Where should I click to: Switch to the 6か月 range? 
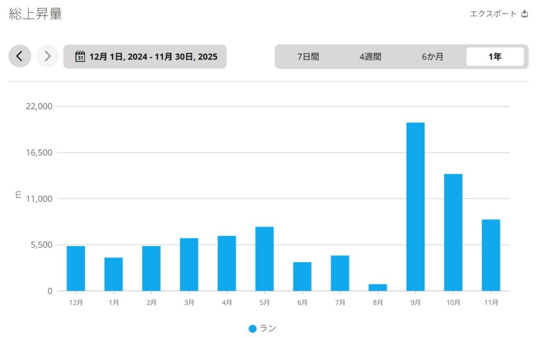coord(432,57)
